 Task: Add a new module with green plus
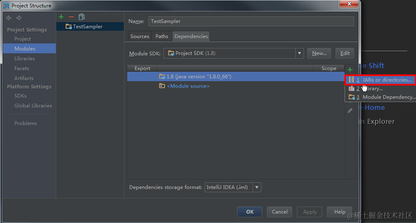tap(61, 17)
